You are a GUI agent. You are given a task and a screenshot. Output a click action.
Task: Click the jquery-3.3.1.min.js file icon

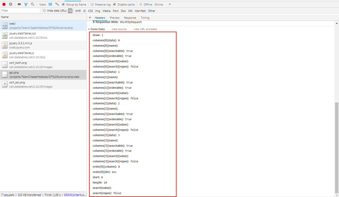point(5,45)
